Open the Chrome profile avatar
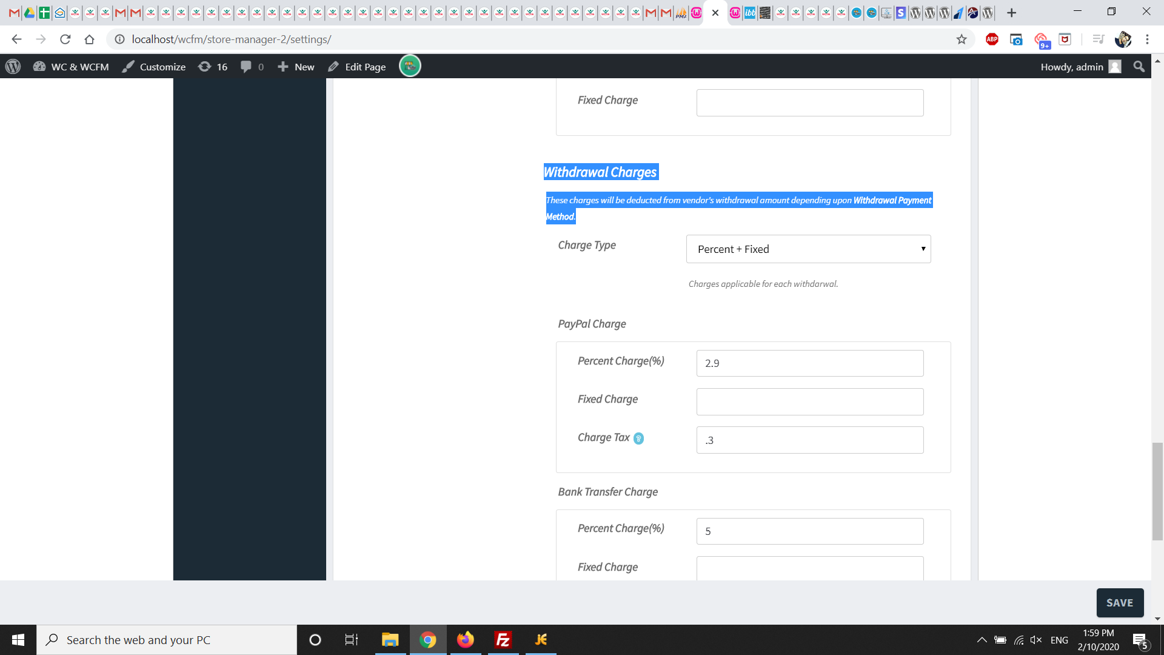The image size is (1164, 655). [1123, 39]
